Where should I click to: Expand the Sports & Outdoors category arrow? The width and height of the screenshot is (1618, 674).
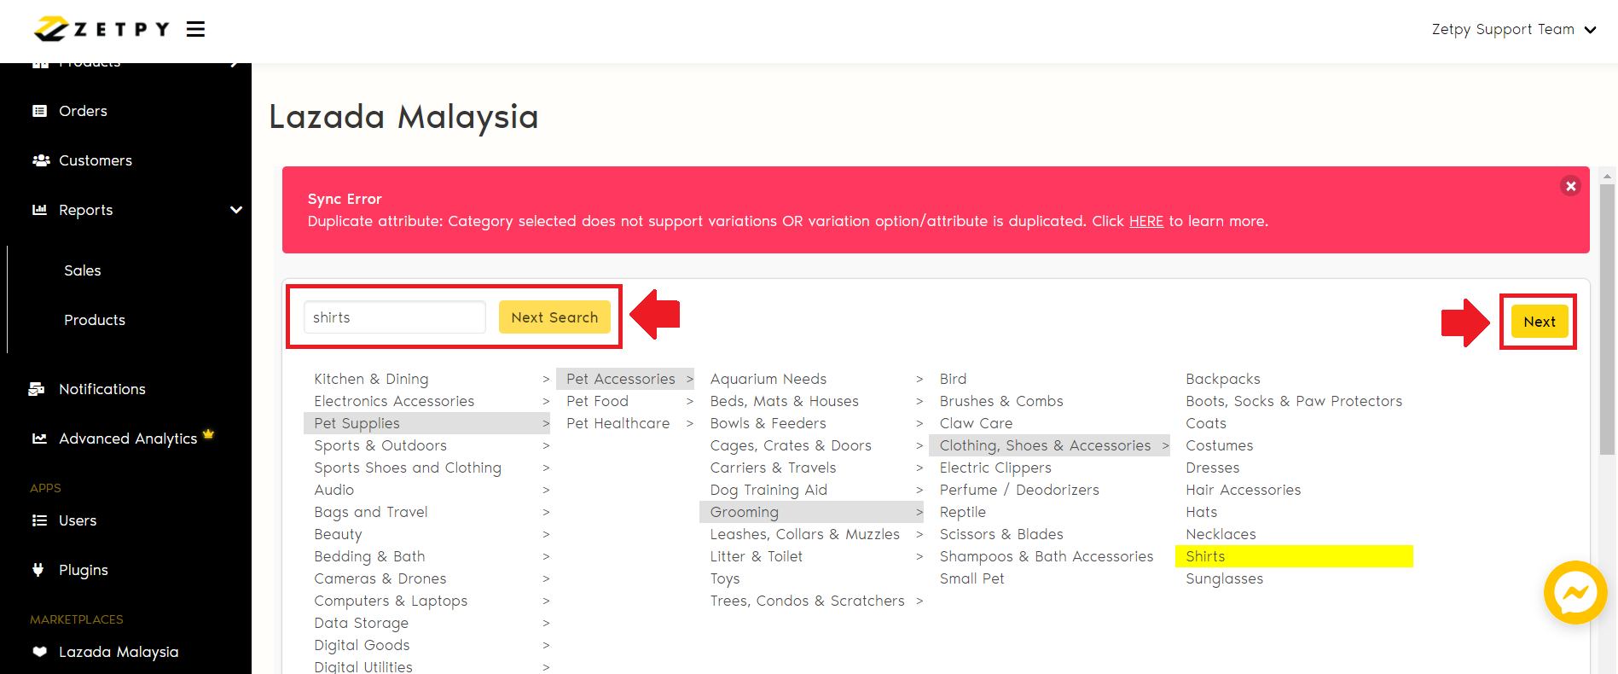[x=546, y=445]
